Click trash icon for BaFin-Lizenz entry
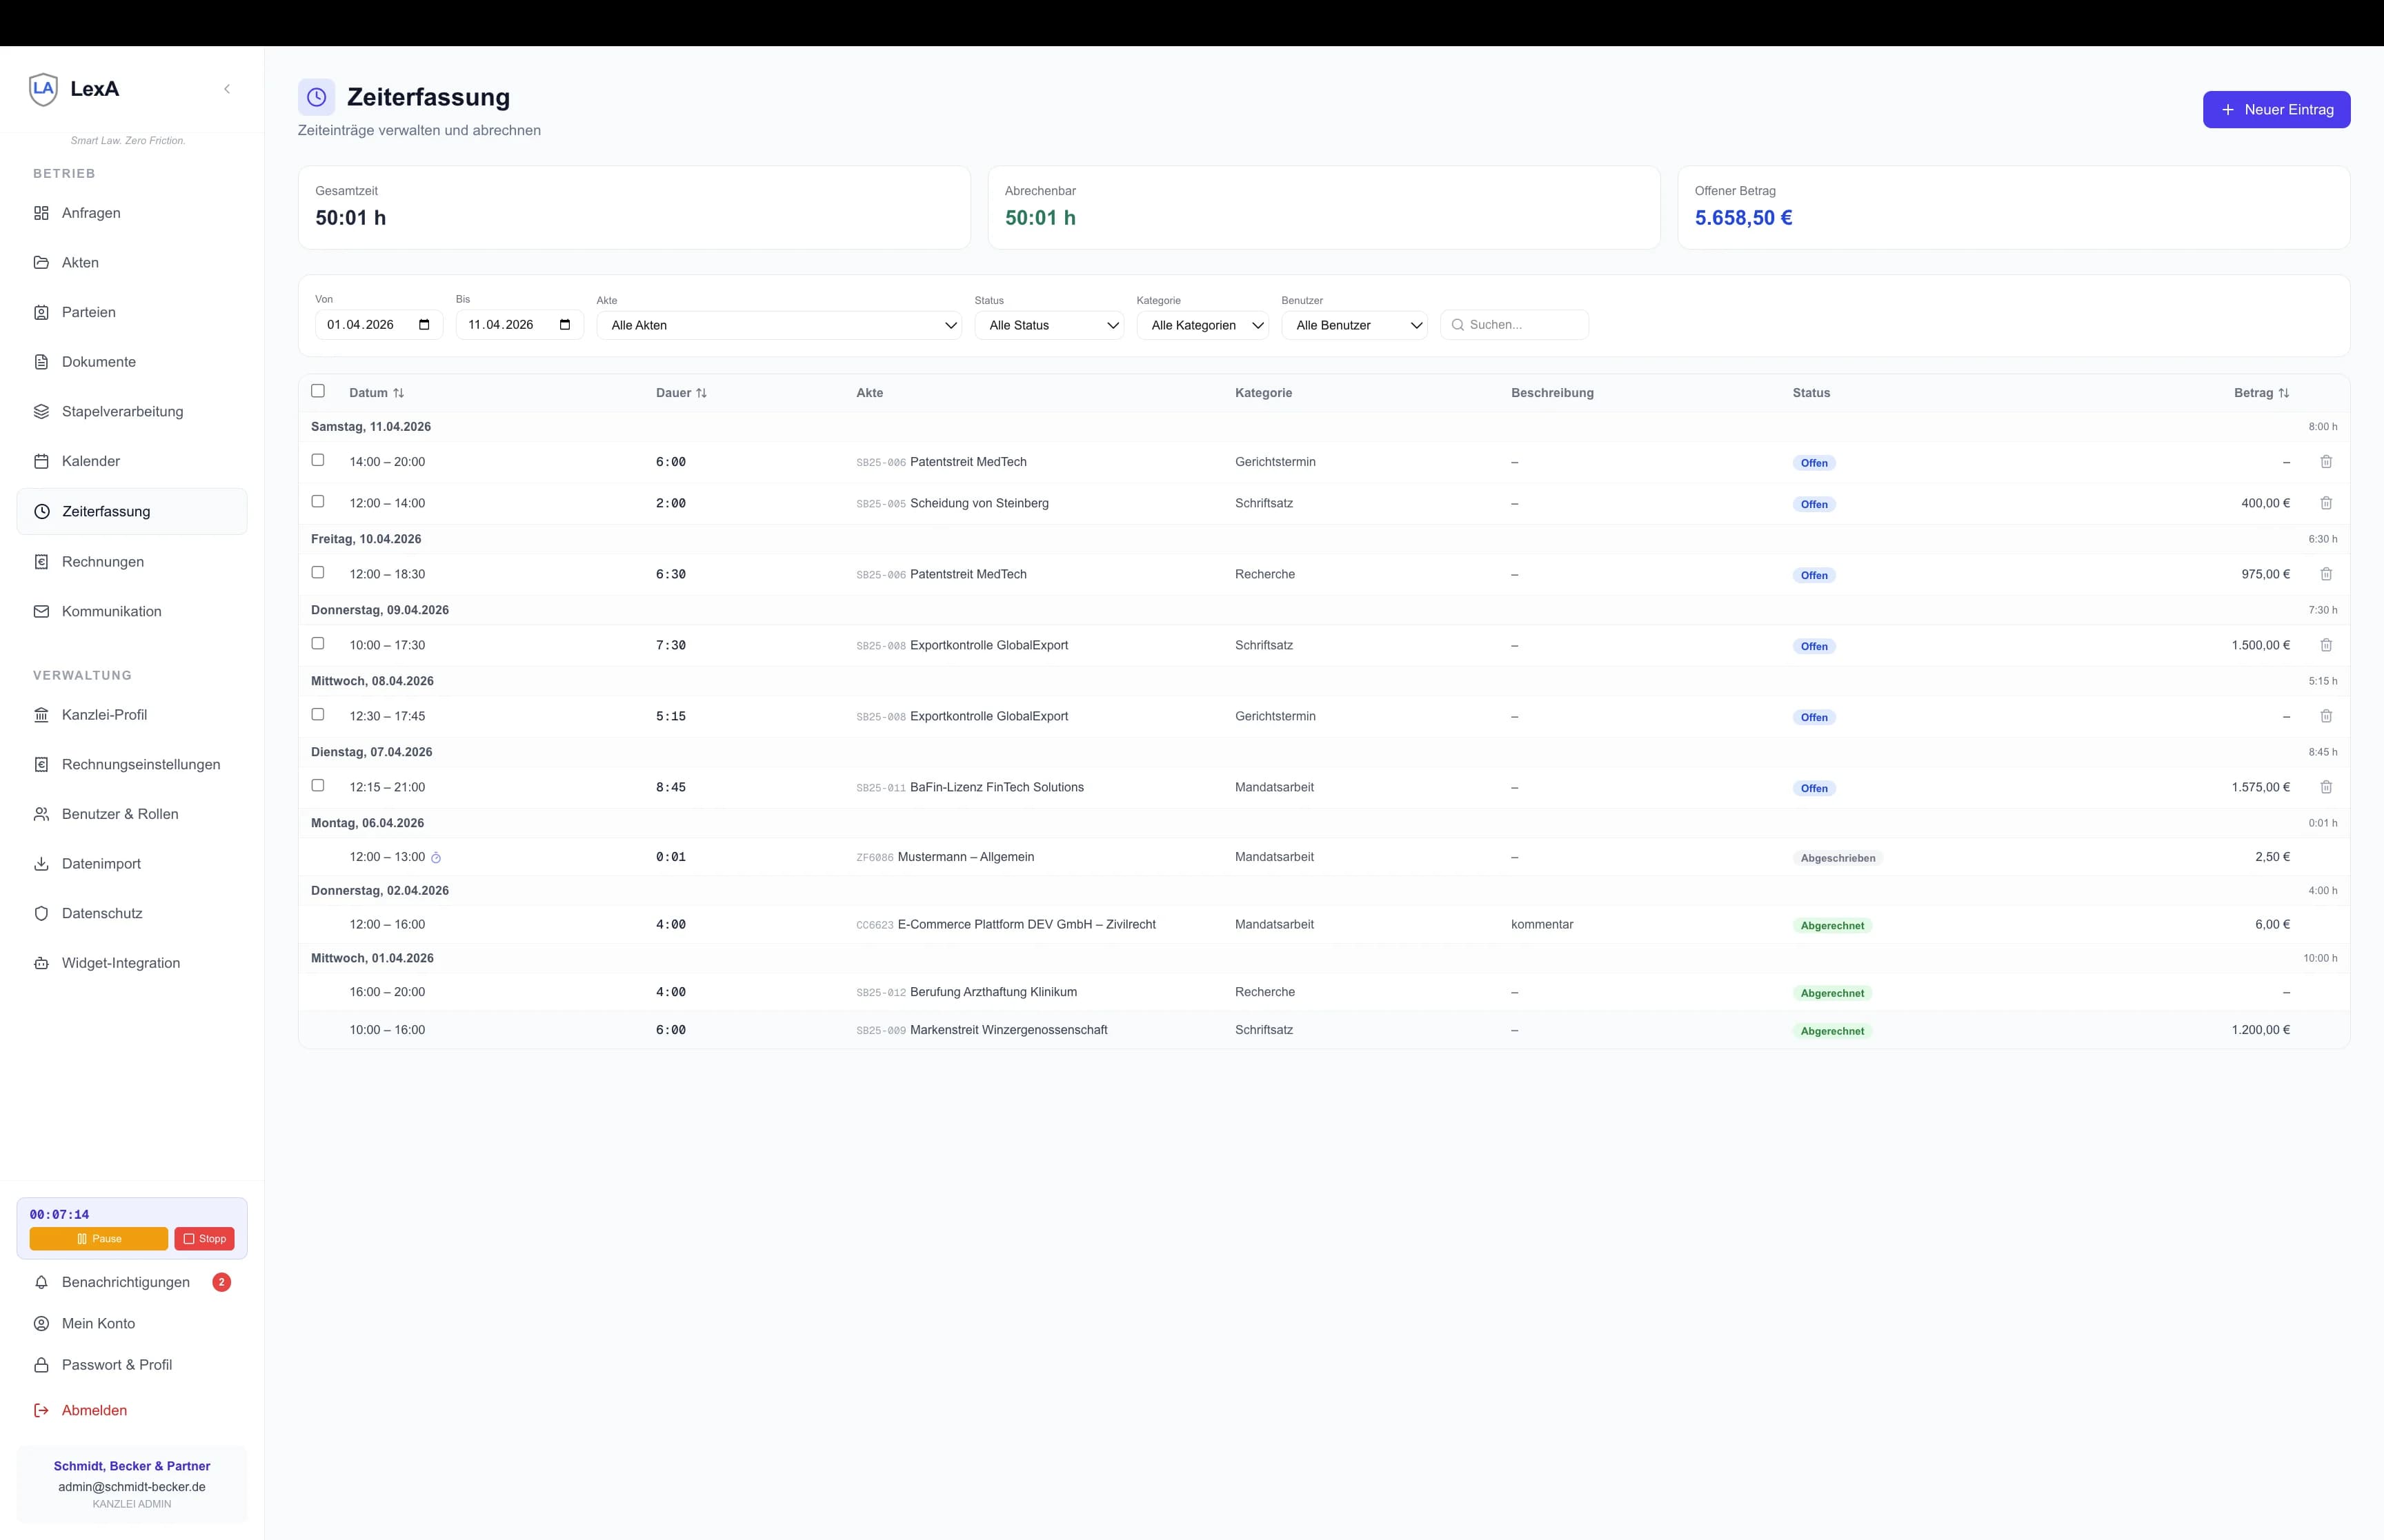 pos(2326,787)
